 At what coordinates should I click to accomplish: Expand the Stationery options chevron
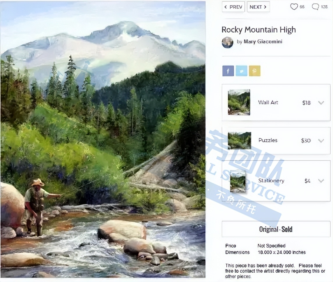click(321, 181)
